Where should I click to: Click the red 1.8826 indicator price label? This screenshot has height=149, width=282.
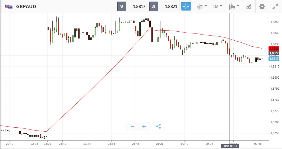(x=274, y=48)
